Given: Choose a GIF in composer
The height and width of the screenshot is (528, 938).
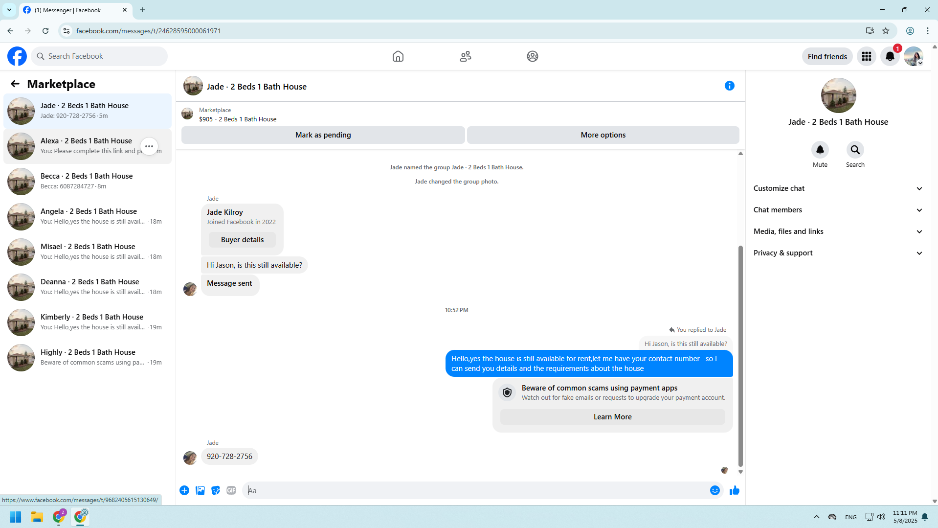Looking at the screenshot, I should pyautogui.click(x=231, y=490).
